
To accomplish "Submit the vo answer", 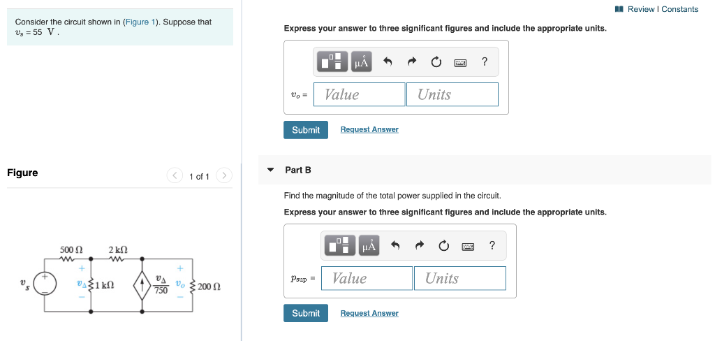I will point(306,130).
